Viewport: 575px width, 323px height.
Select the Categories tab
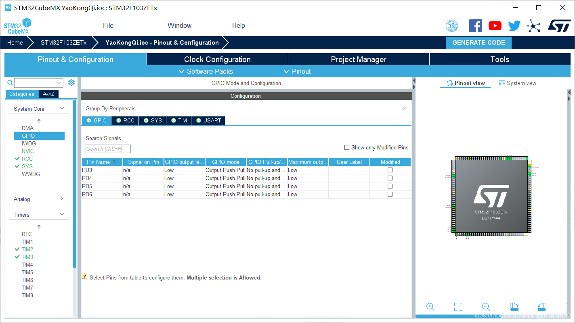tap(22, 94)
